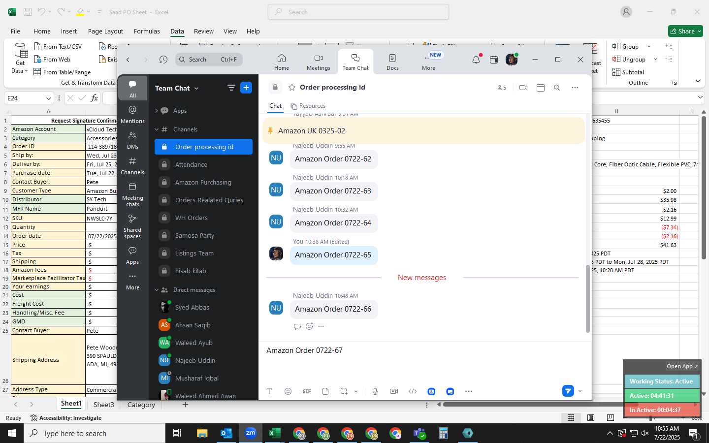Click the pinned Amazon UK 0325-02 message
Viewport: 709px width, 443px height.
(423, 131)
